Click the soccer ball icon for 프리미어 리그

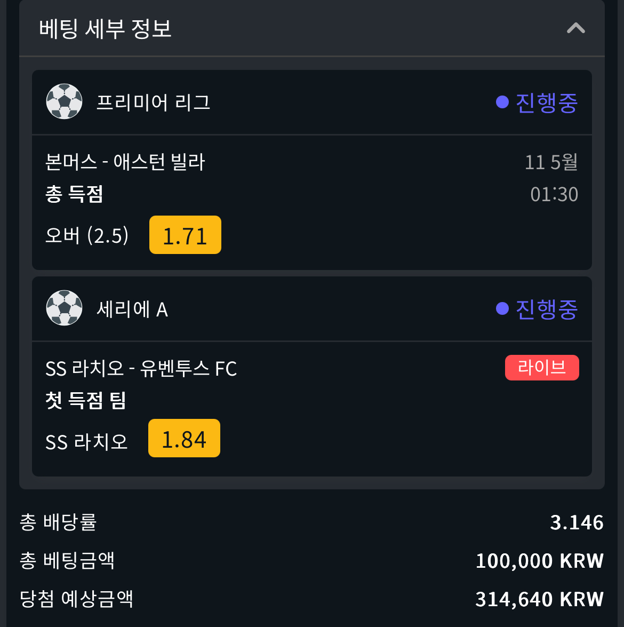(65, 101)
